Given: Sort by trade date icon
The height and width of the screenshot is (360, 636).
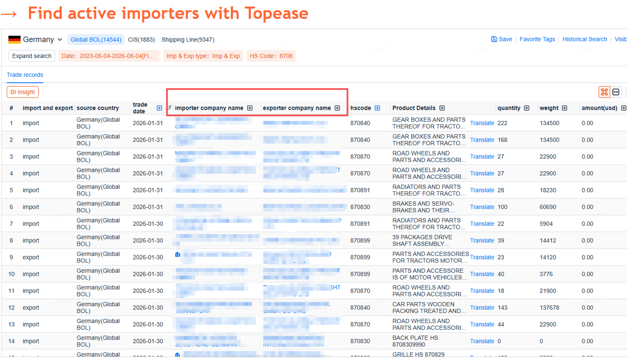Looking at the screenshot, I should (169, 108).
